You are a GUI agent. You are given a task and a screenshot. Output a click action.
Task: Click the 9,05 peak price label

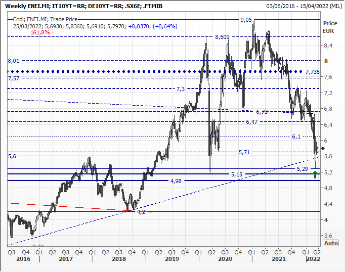246,20
